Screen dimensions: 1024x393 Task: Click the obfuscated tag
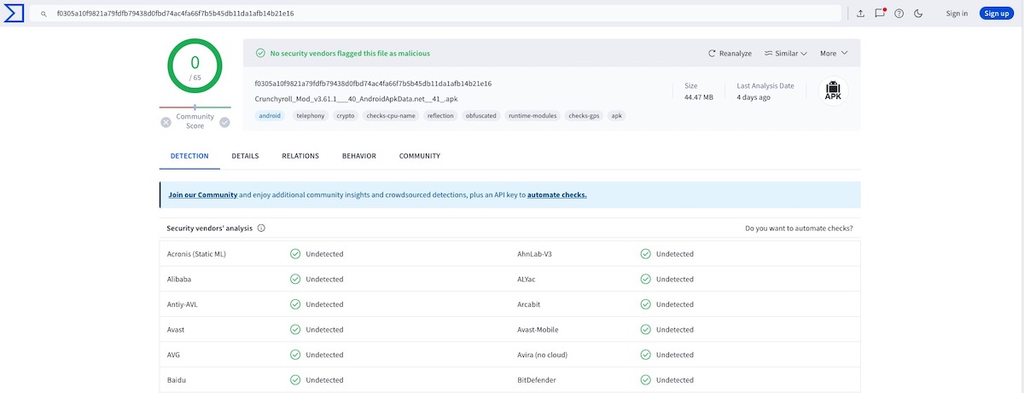point(481,115)
